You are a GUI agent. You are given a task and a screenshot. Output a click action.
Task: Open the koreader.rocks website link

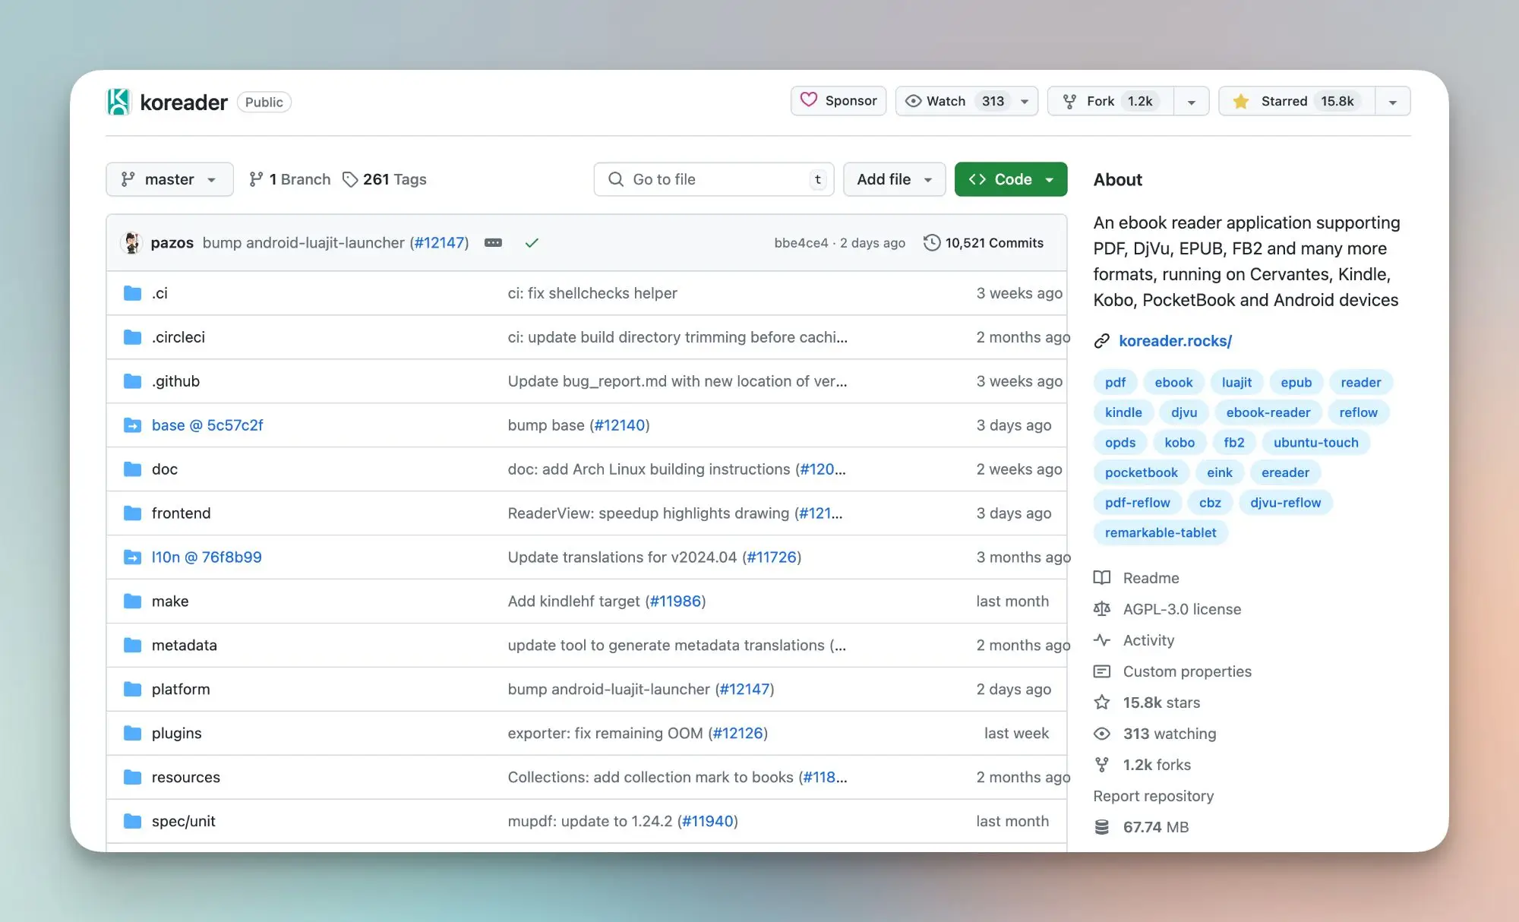point(1175,341)
